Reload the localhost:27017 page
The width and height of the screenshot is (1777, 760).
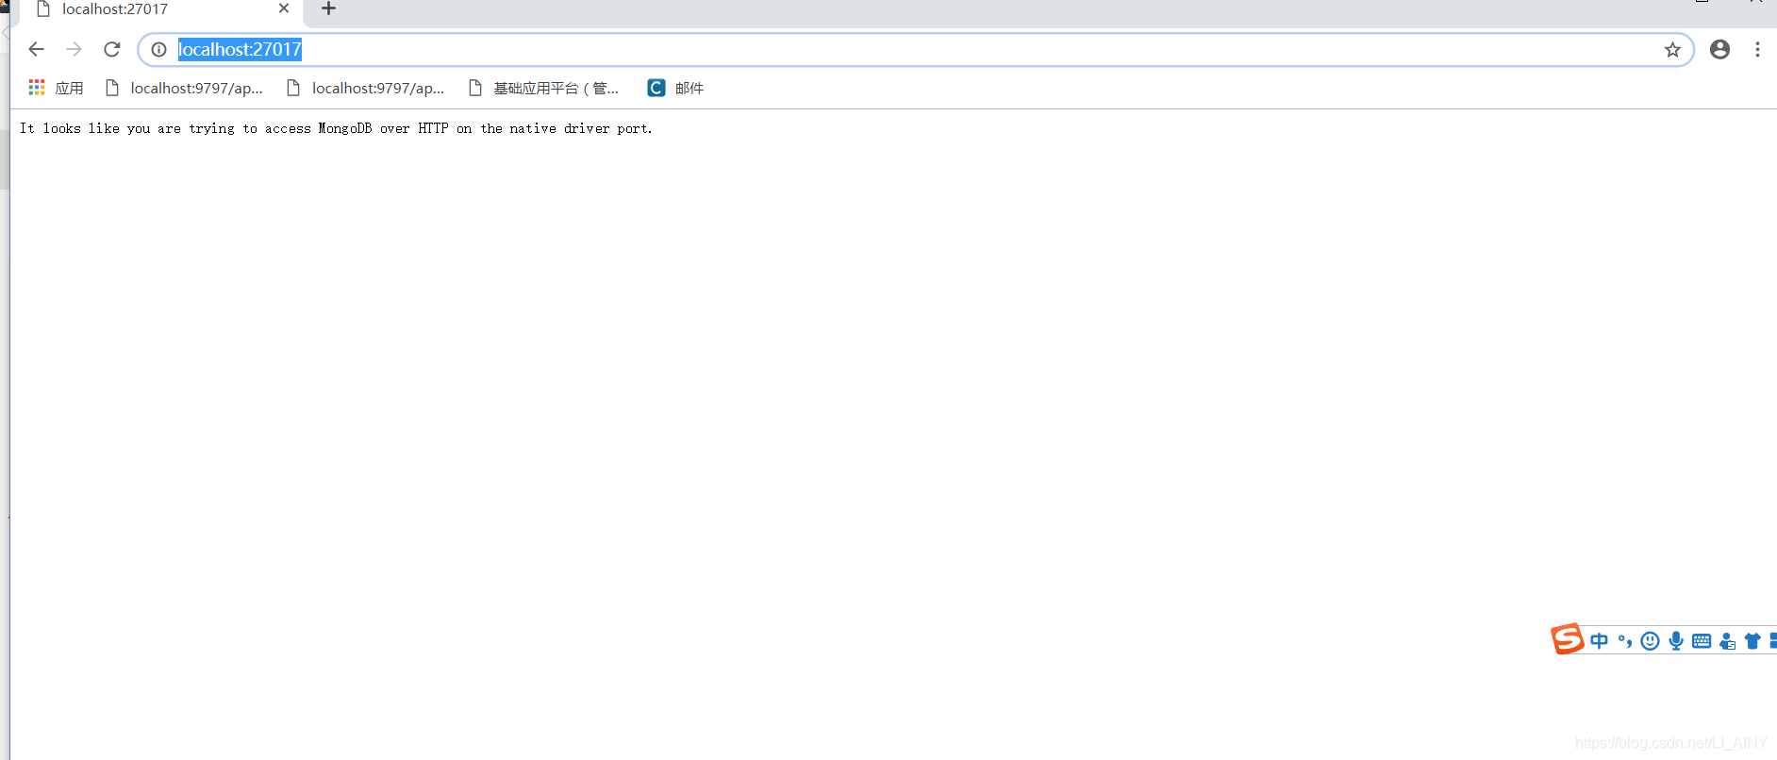pos(112,49)
